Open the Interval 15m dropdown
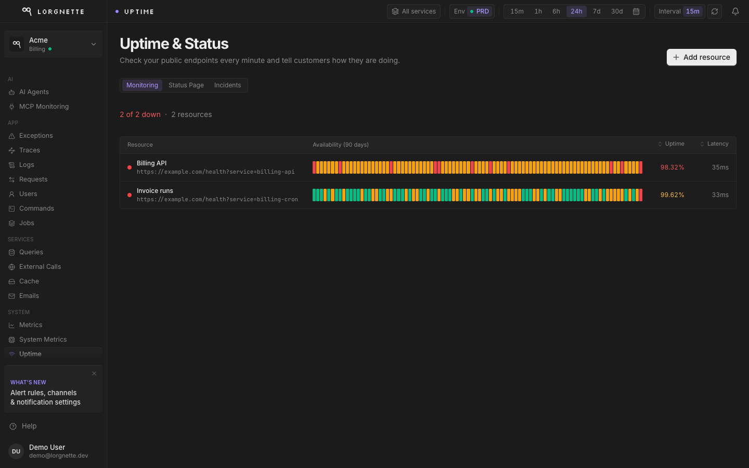 (x=679, y=11)
